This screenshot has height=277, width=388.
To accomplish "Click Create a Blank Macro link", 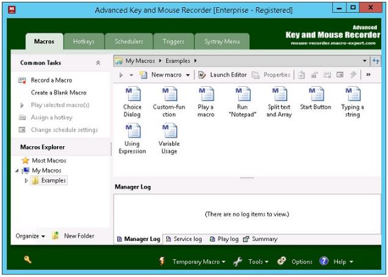I will point(59,93).
